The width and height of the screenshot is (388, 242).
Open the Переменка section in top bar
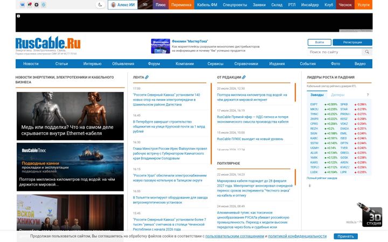click(182, 5)
